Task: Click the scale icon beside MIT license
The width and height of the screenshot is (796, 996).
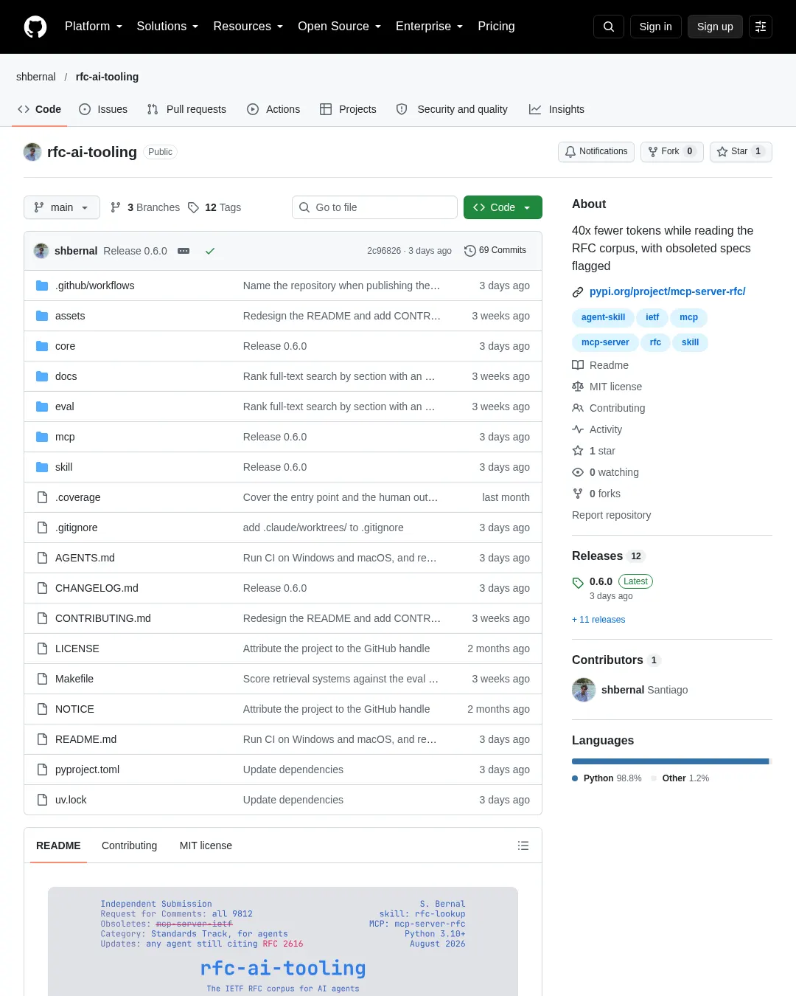Action: [x=578, y=387]
